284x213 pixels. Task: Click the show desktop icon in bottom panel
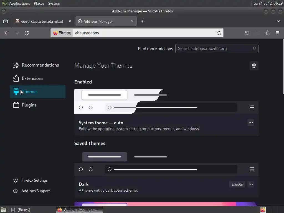pos(3,210)
